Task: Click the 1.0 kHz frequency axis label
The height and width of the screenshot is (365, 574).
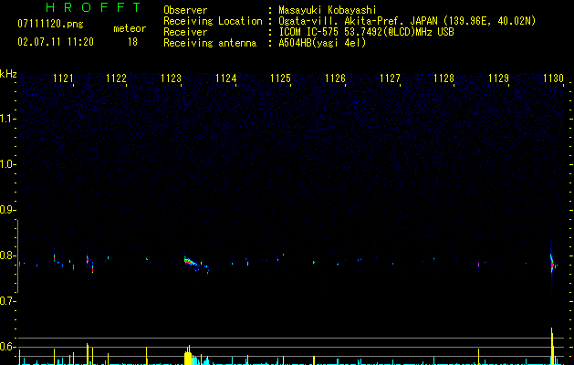Action: [7, 164]
